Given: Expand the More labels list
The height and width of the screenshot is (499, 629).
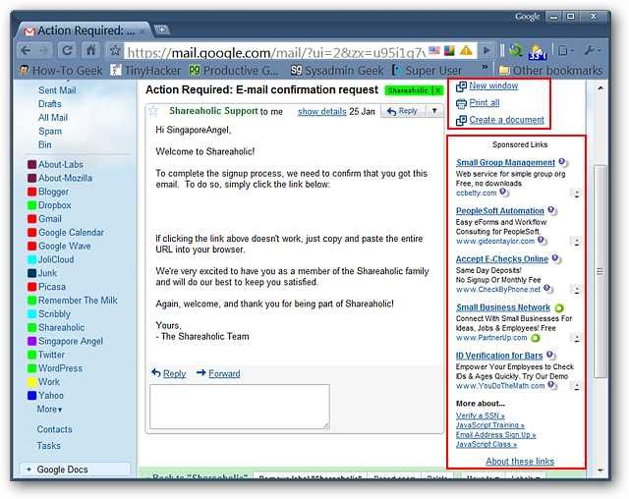Looking at the screenshot, I should click(x=49, y=409).
